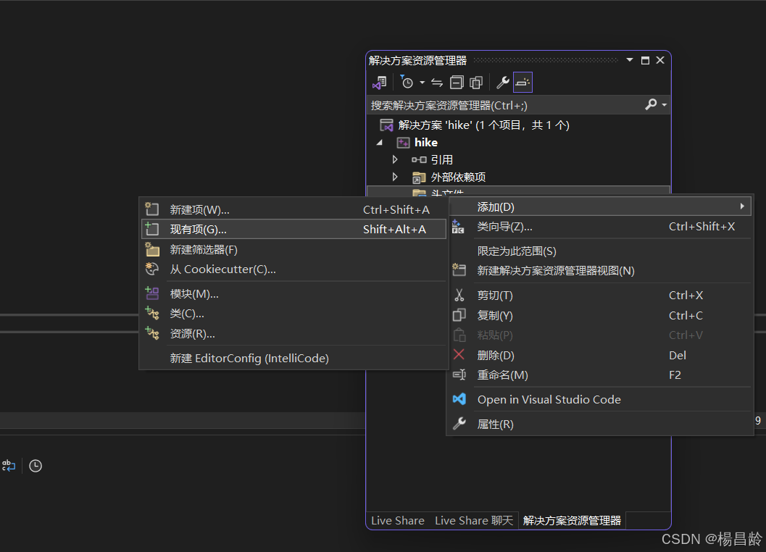The image size is (766, 552).
Task: Toggle the ab word-wrap icon at bottom left
Action: click(x=9, y=466)
